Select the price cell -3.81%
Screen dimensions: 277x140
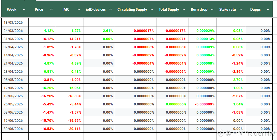(42, 80)
